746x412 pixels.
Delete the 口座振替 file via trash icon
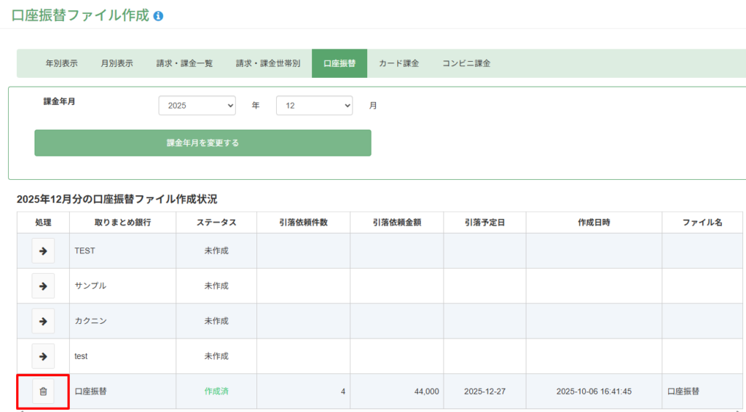click(x=43, y=392)
